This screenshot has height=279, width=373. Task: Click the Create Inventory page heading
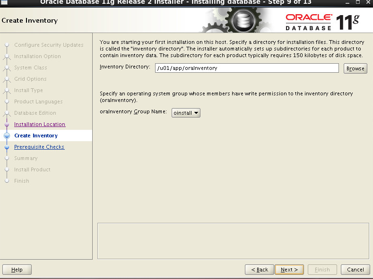[x=30, y=20]
